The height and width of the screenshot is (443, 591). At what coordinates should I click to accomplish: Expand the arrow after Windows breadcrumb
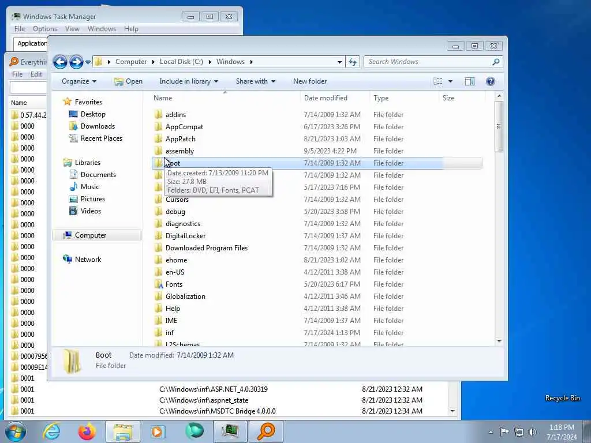point(252,62)
